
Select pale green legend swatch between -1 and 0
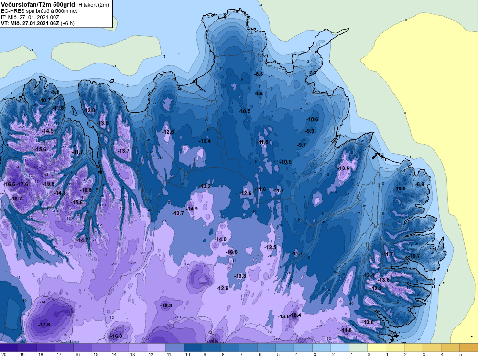[358, 347]
